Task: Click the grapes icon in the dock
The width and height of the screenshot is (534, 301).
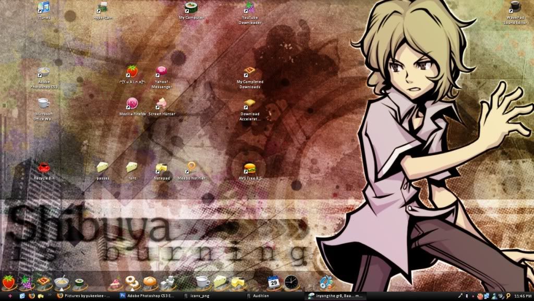Action: pos(26,282)
